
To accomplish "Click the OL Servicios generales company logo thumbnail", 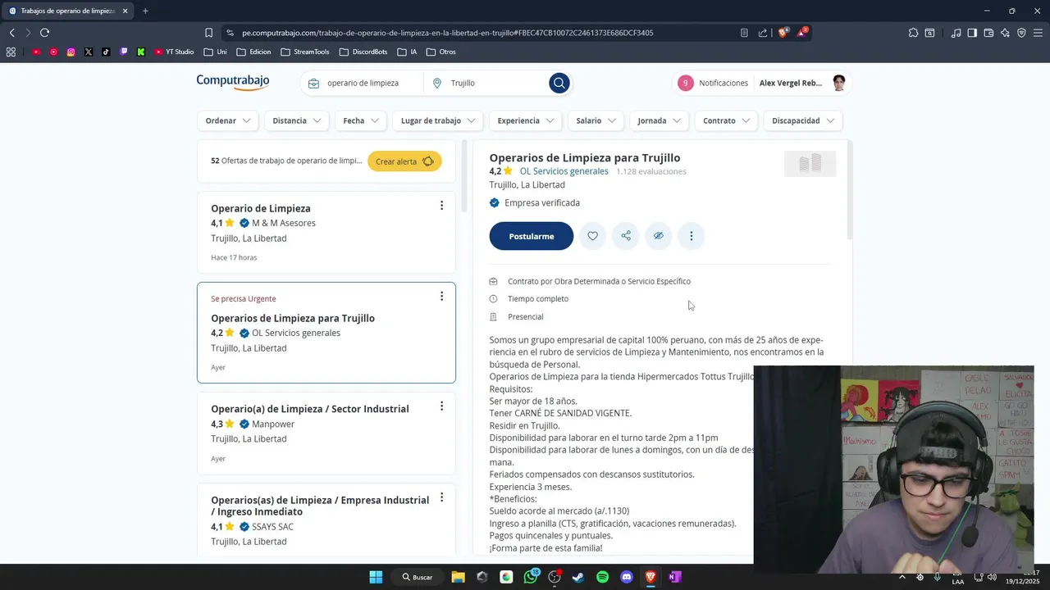I will click(810, 164).
